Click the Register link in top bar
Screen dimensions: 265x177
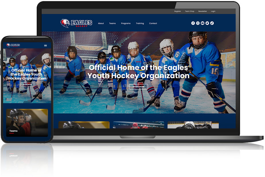pos(177,11)
